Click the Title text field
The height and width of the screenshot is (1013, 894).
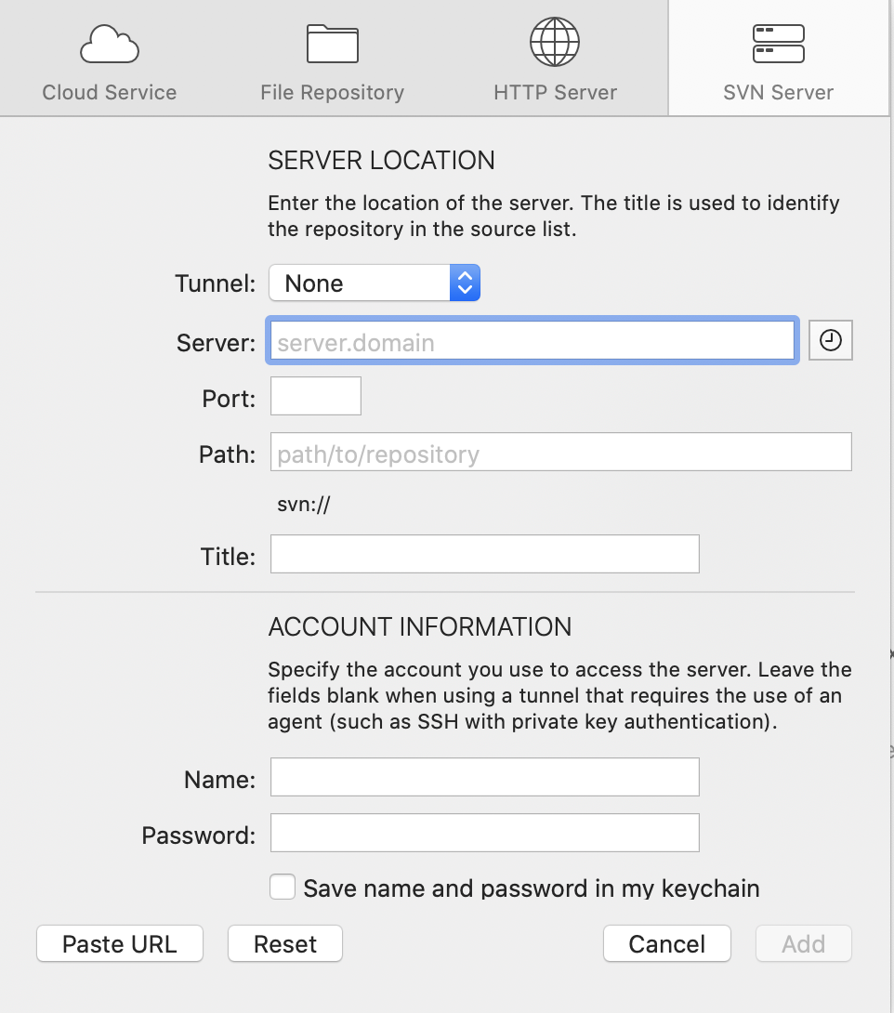484,554
